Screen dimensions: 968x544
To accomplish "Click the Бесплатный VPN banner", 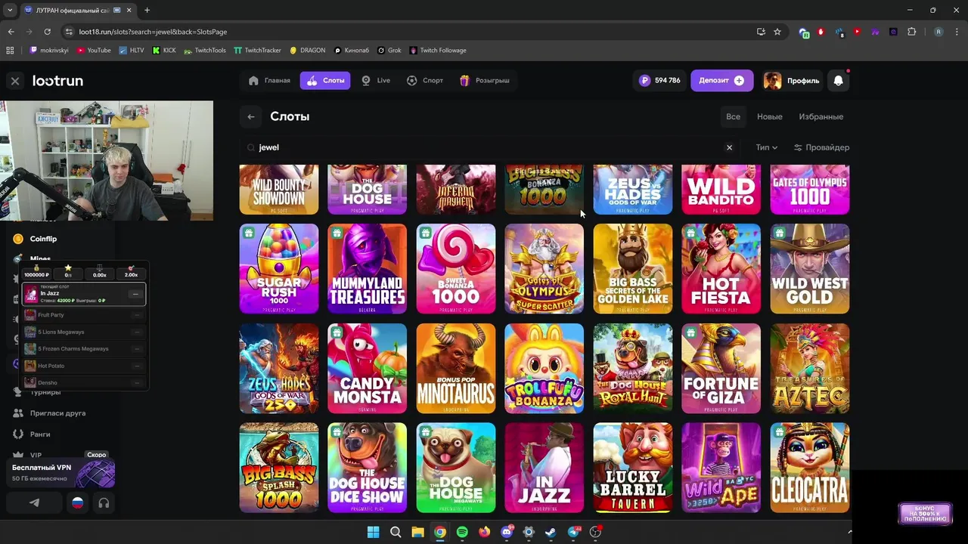I will [62, 472].
